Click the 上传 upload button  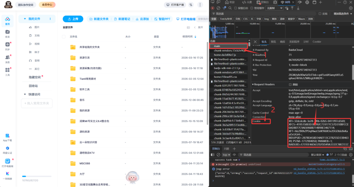tap(73, 19)
